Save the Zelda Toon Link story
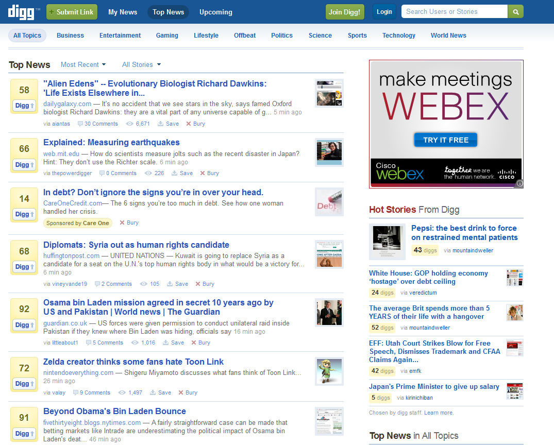Screen dimensions: 554x445 [x=160, y=392]
